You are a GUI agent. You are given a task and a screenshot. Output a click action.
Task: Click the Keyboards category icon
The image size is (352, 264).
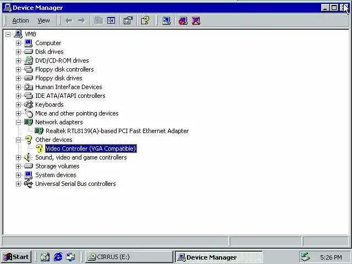(x=29, y=105)
